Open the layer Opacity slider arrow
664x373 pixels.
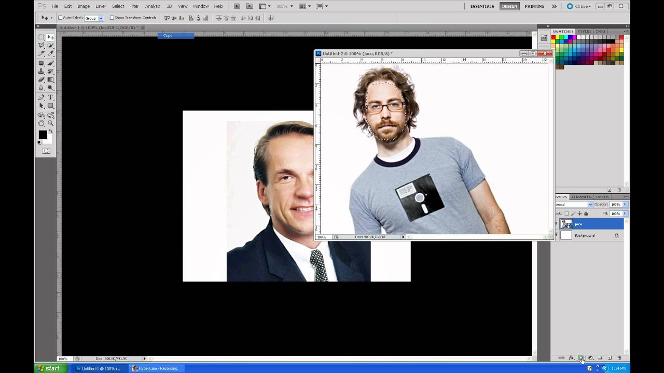tap(625, 205)
